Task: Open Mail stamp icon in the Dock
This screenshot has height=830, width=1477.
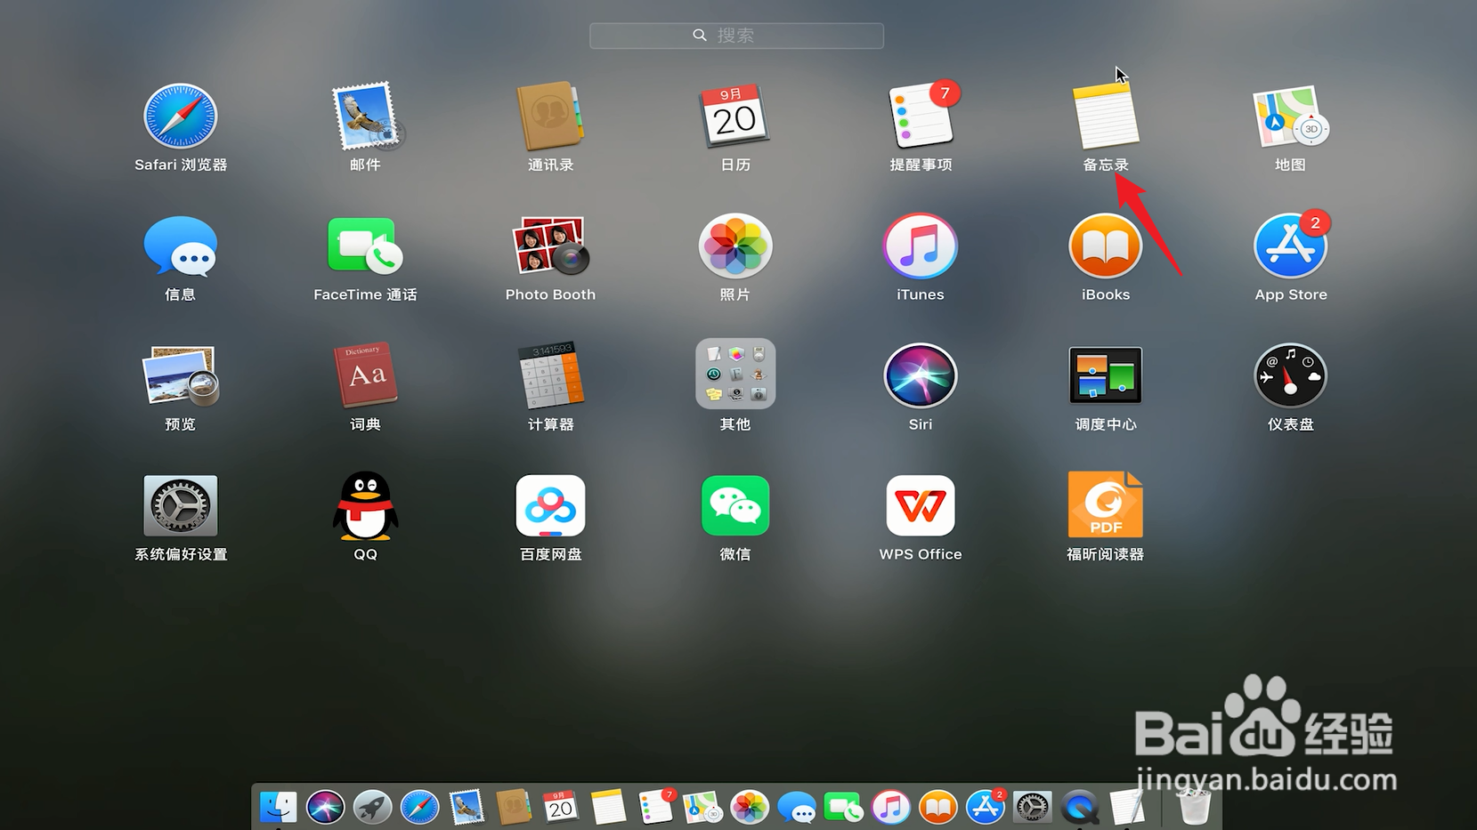Action: (467, 808)
